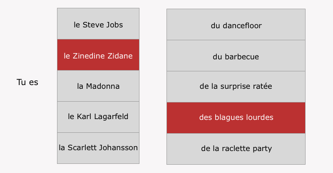Select the 'le Steve Jobs' option
This screenshot has width=333, height=173.
pyautogui.click(x=98, y=24)
